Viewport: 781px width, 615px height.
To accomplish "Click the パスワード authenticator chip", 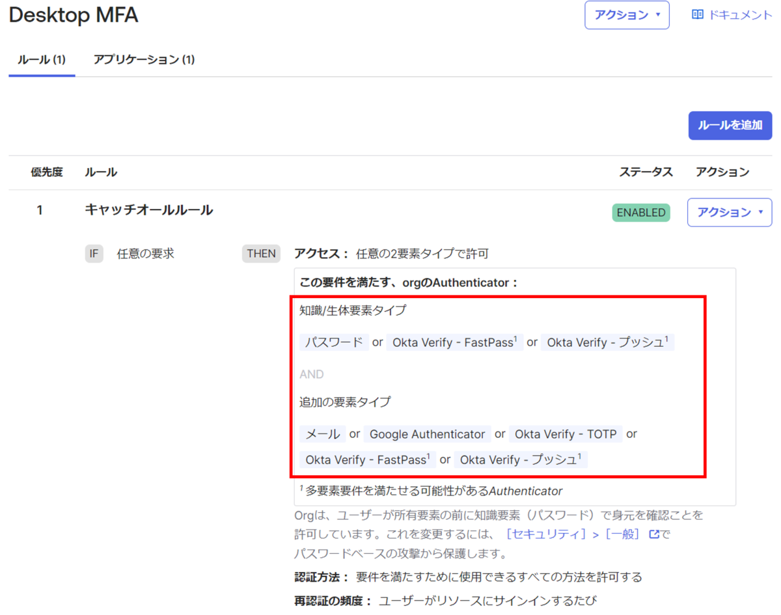I will coord(334,342).
